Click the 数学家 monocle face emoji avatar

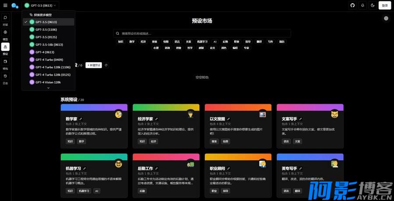click(x=119, y=115)
